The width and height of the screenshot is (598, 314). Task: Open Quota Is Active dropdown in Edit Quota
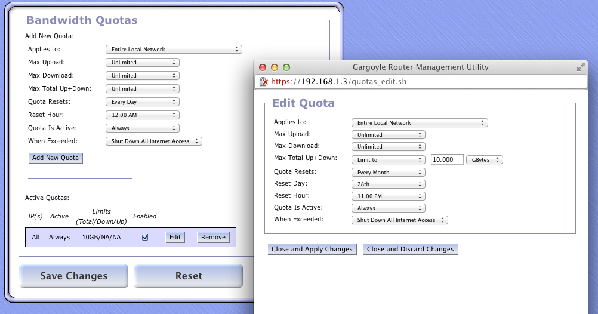pyautogui.click(x=389, y=208)
